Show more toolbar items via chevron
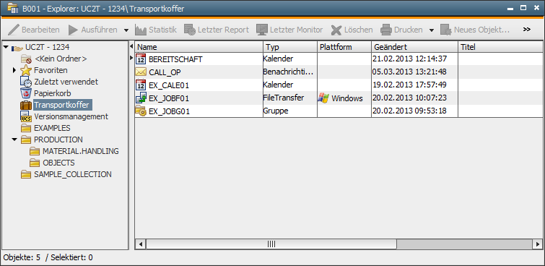 [x=526, y=30]
